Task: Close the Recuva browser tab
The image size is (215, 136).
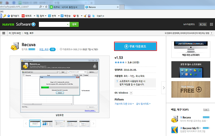Action: coord(118,7)
